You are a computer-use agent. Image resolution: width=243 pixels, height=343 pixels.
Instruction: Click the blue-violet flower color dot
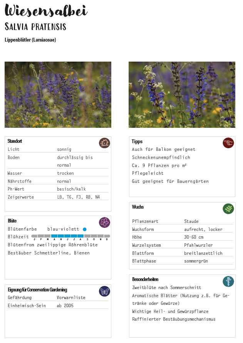[85, 229]
